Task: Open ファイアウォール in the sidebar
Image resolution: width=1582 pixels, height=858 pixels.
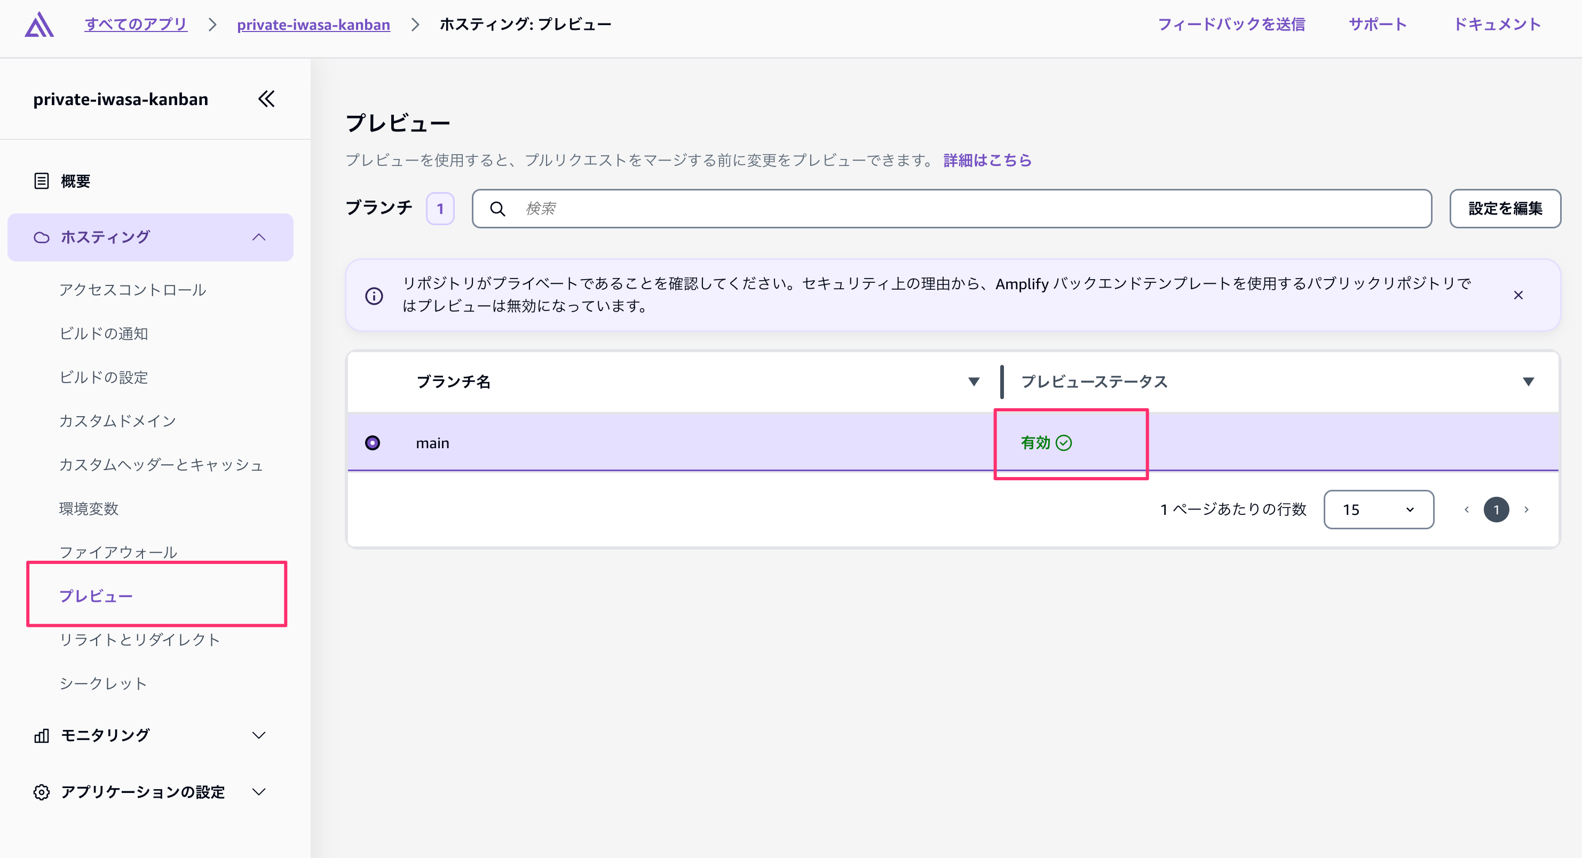Action: (x=118, y=552)
